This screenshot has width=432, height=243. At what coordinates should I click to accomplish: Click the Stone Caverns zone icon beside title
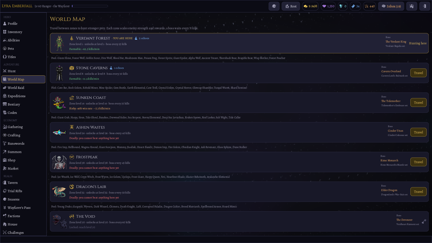coord(72,68)
